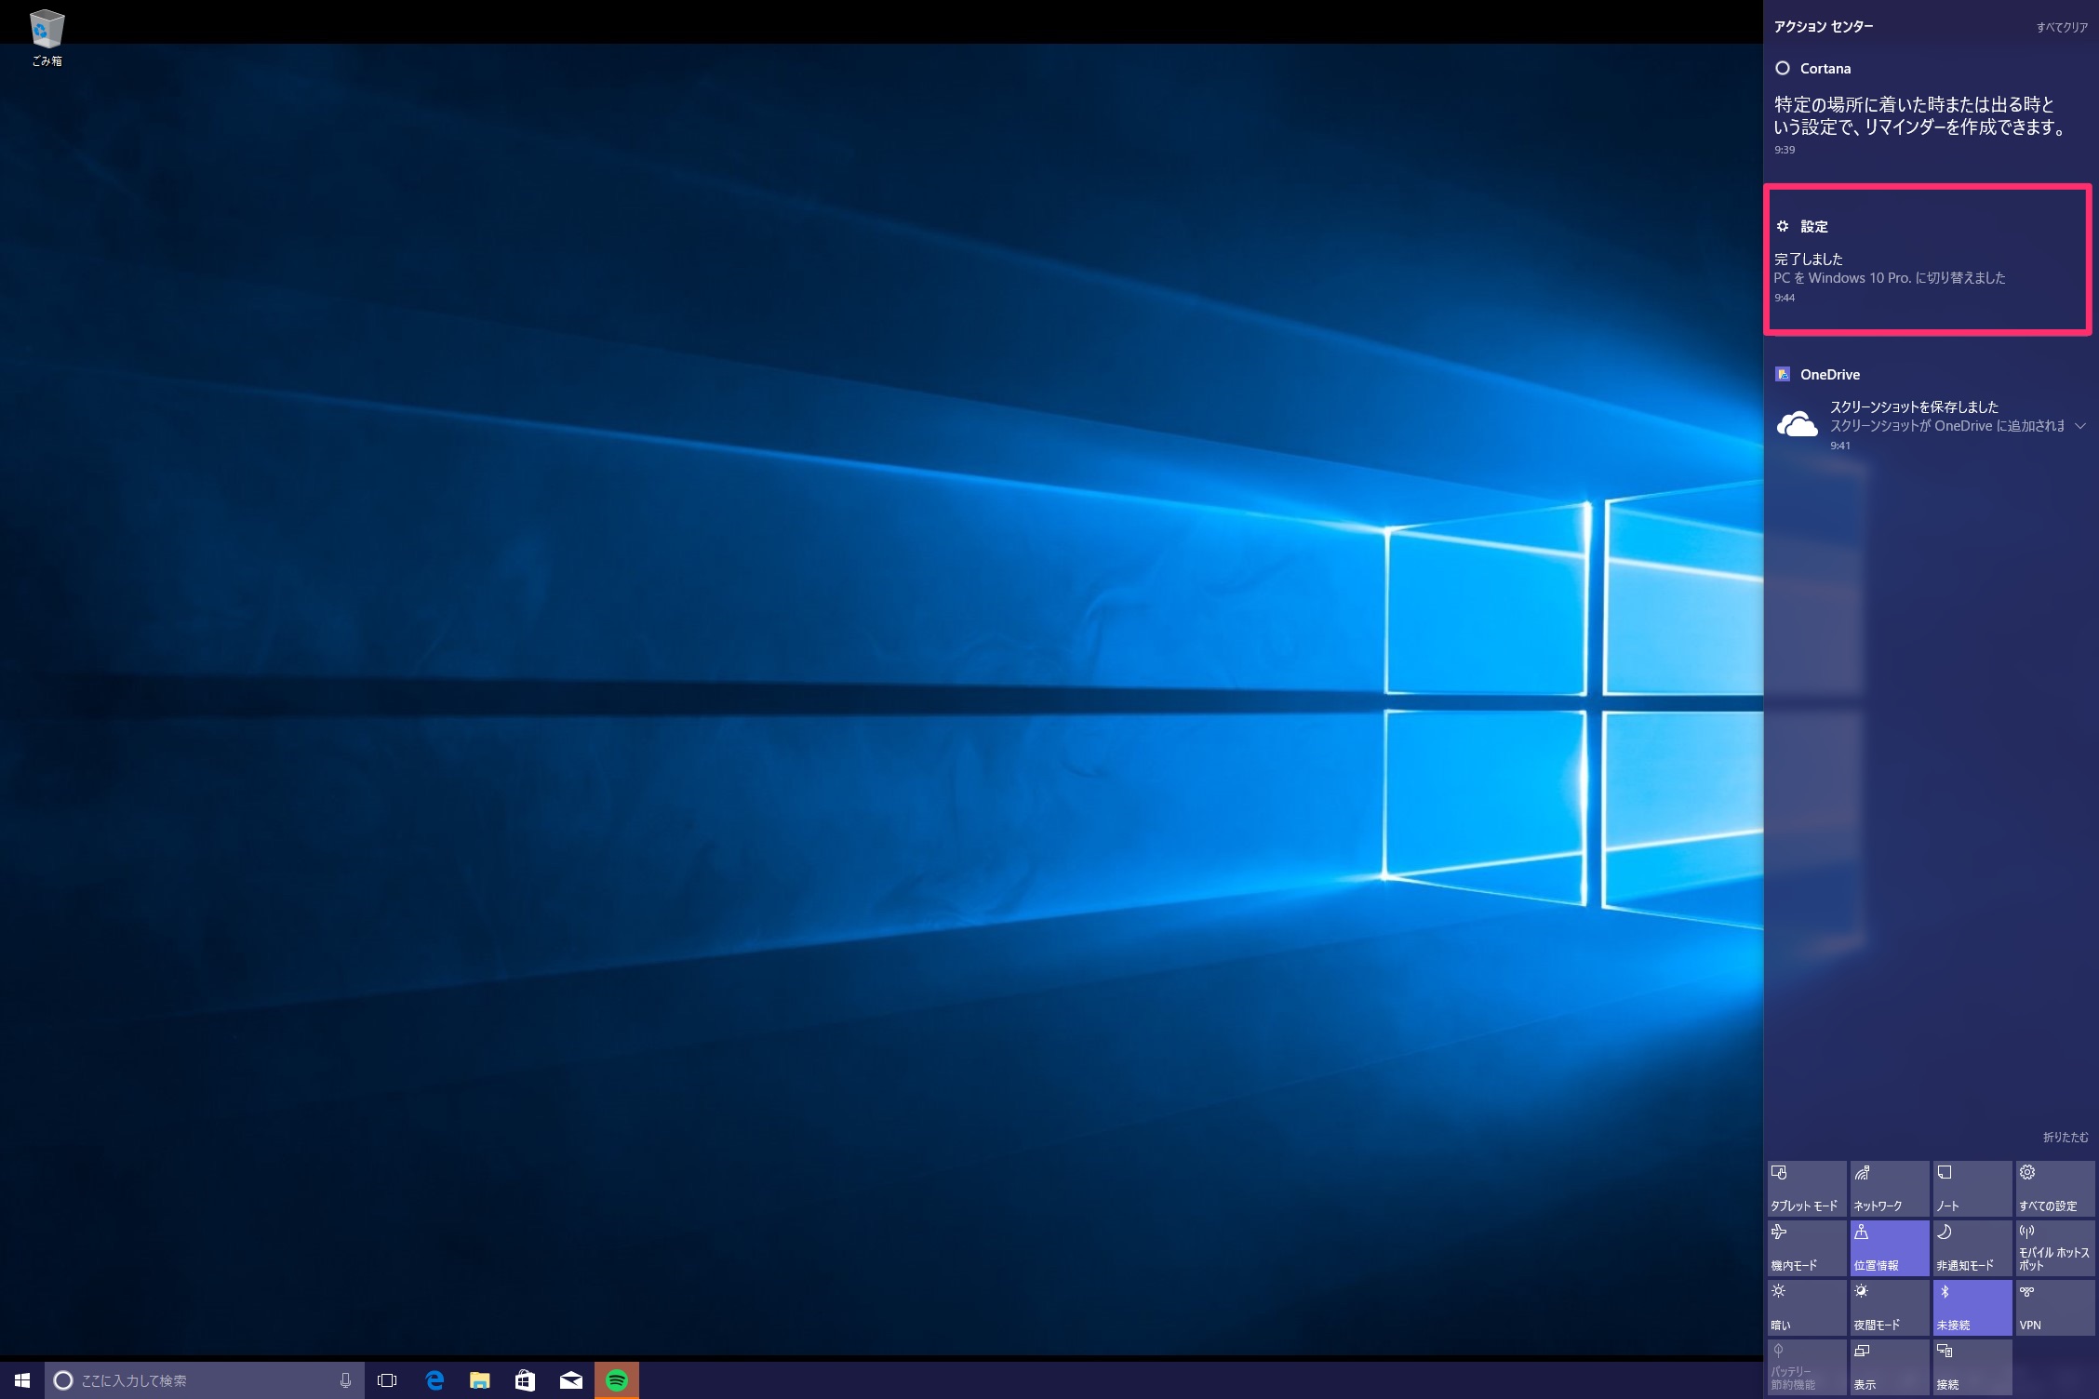
Task: Toggle 非通知モード quiet hours
Action: point(1972,1247)
